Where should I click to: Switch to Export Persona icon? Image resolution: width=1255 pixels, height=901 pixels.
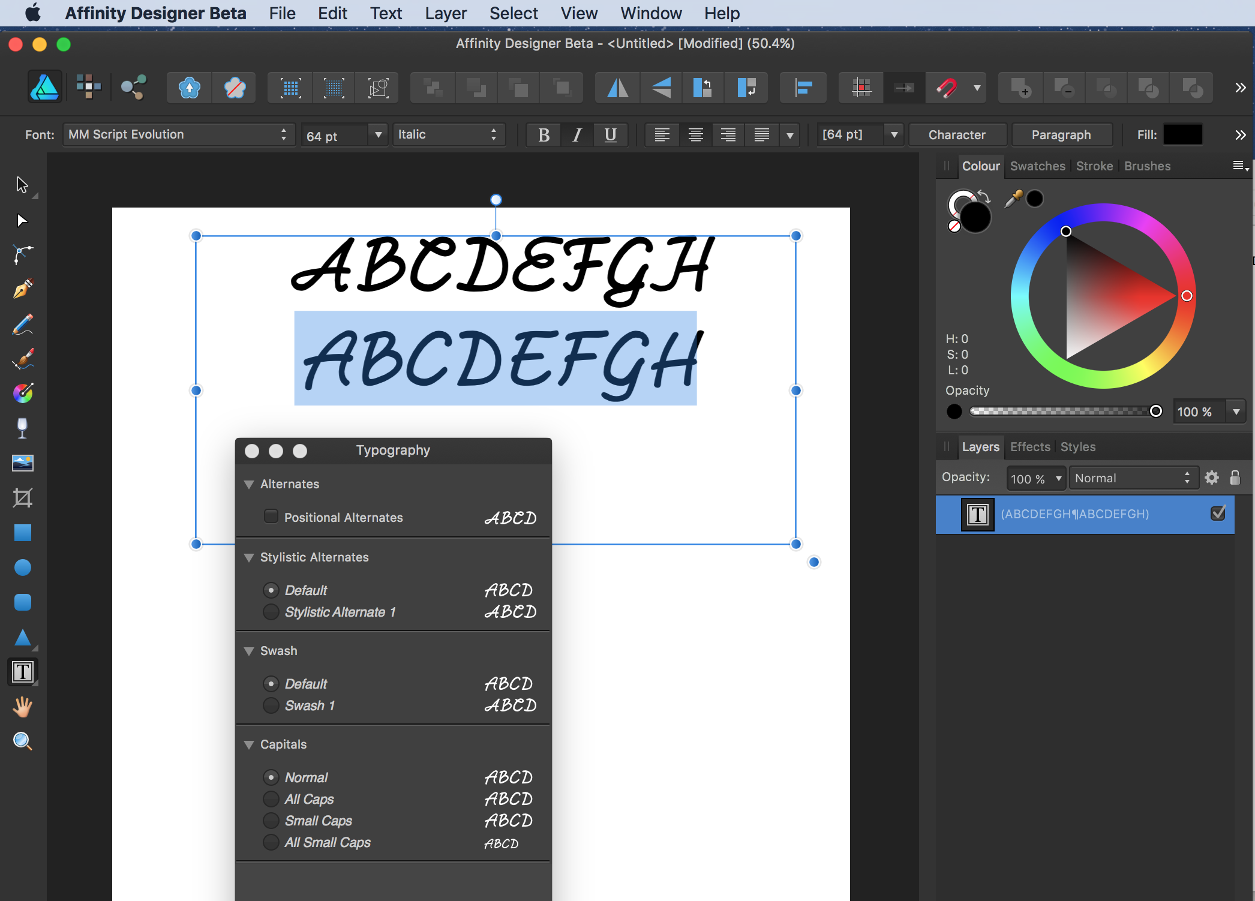pos(133,88)
